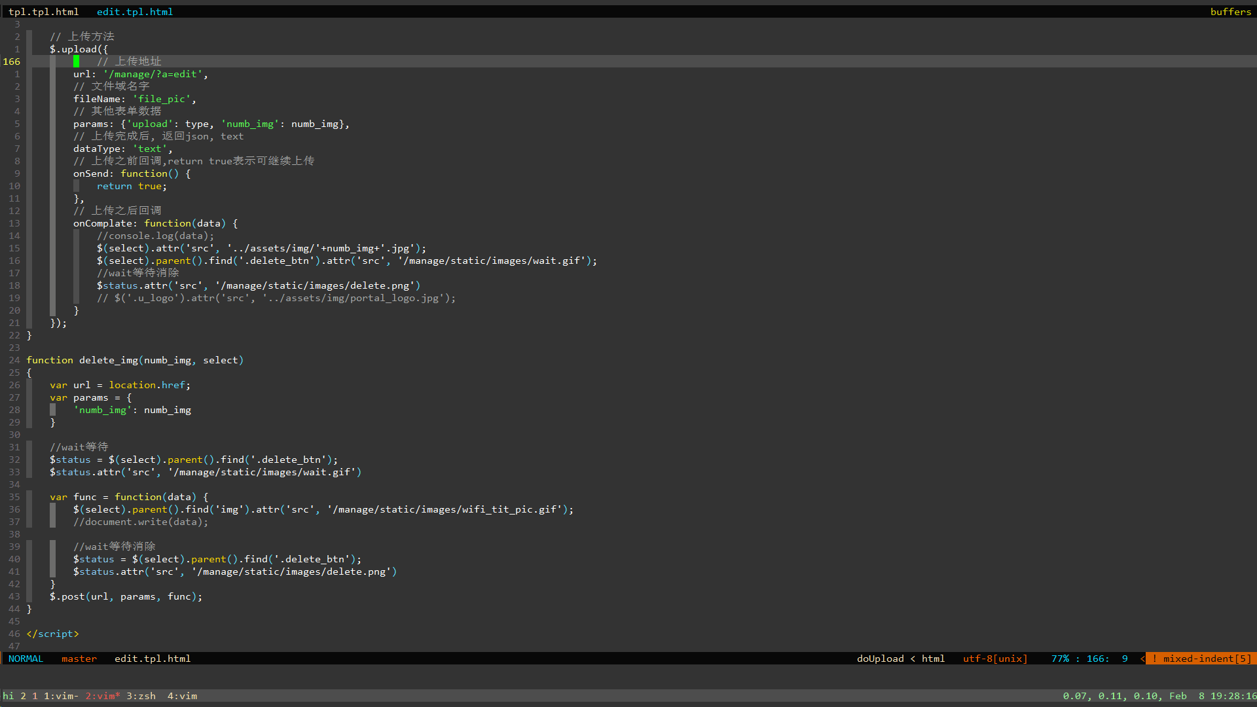Click the return true; statement
Screen dimensions: 1257x707
[132, 186]
